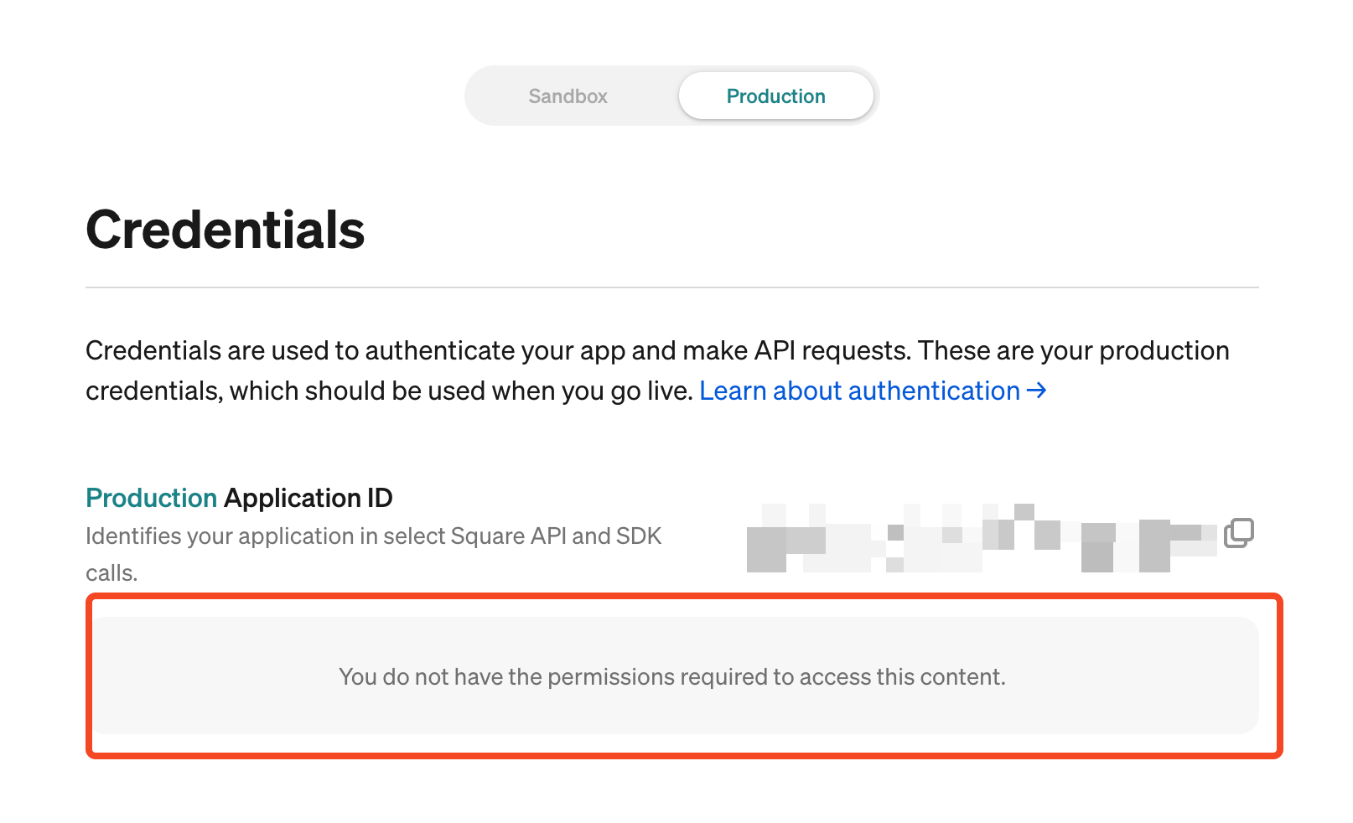Click the Identifies your application description
Image resolution: width=1353 pixels, height=823 pixels.
(x=374, y=554)
